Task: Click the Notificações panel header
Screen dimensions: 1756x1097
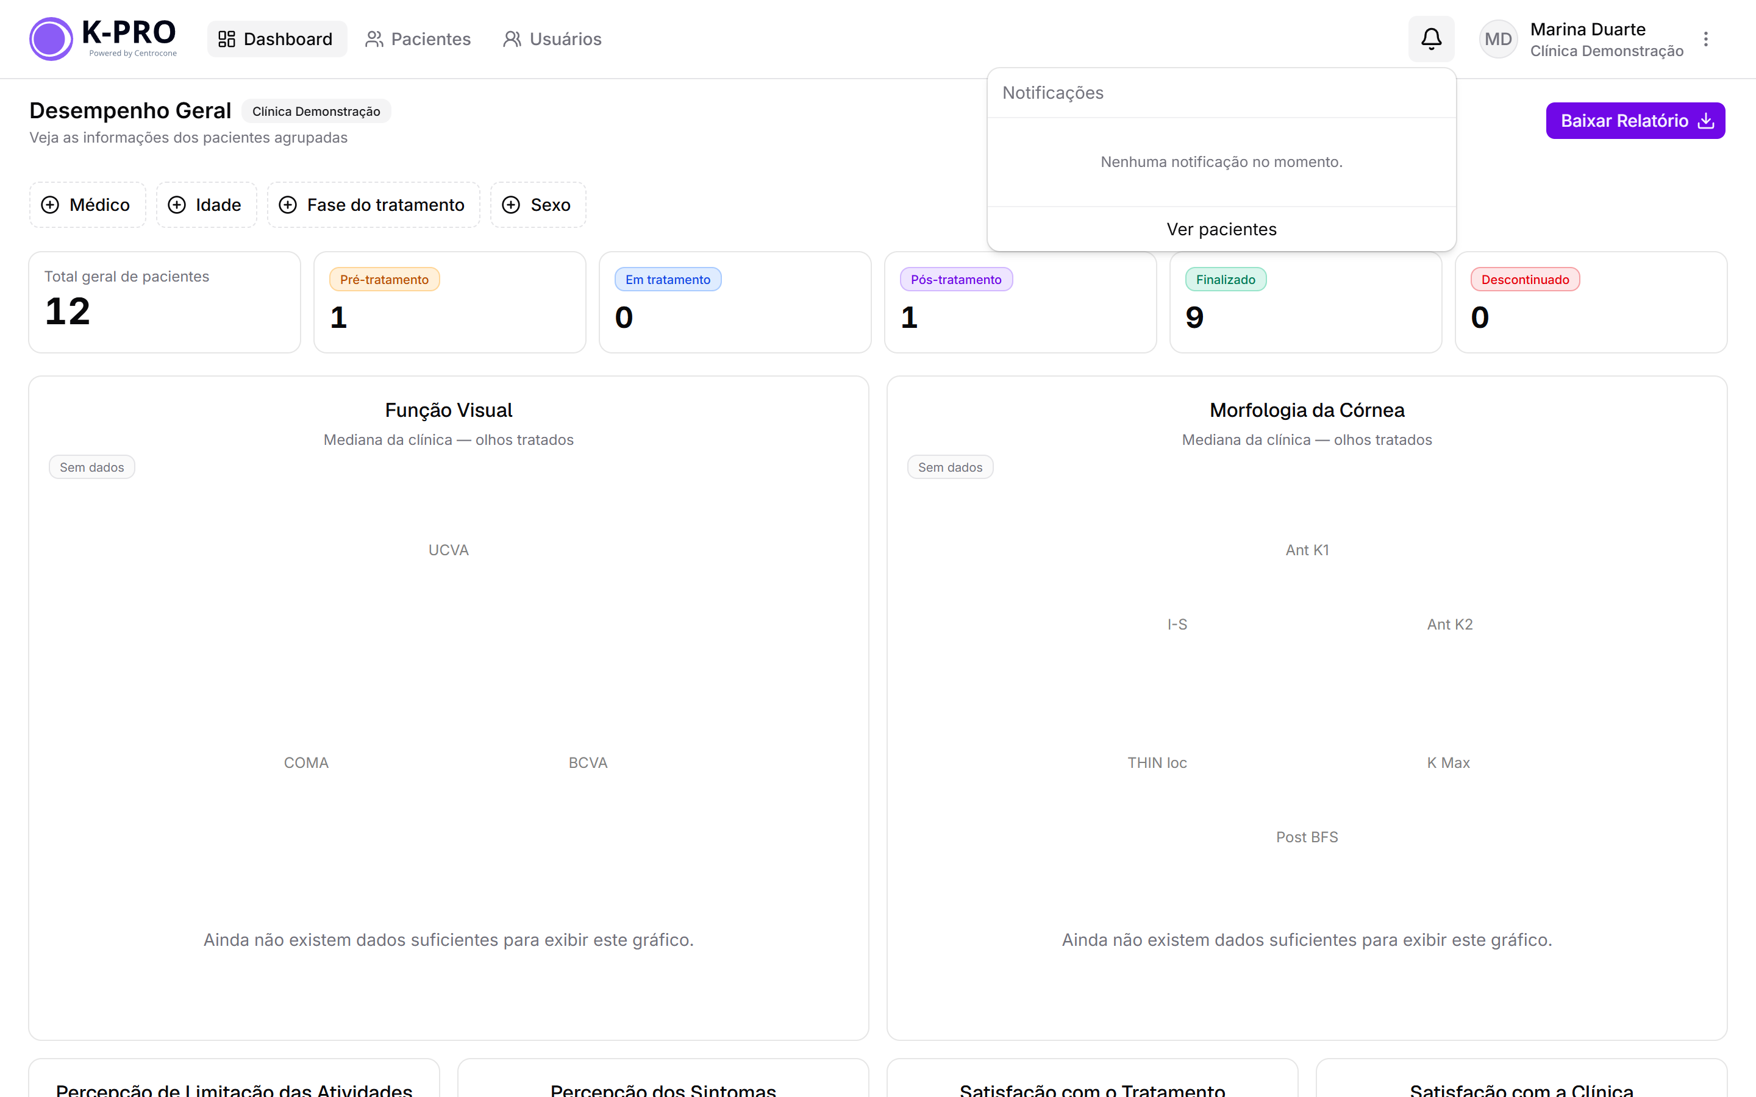Action: [1053, 93]
